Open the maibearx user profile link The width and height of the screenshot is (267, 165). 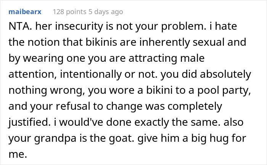pyautogui.click(x=26, y=12)
